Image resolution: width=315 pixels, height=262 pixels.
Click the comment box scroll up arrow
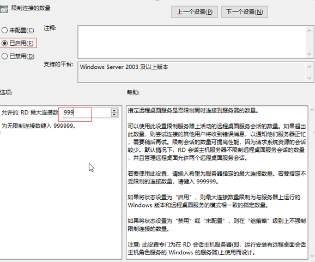[310, 31]
